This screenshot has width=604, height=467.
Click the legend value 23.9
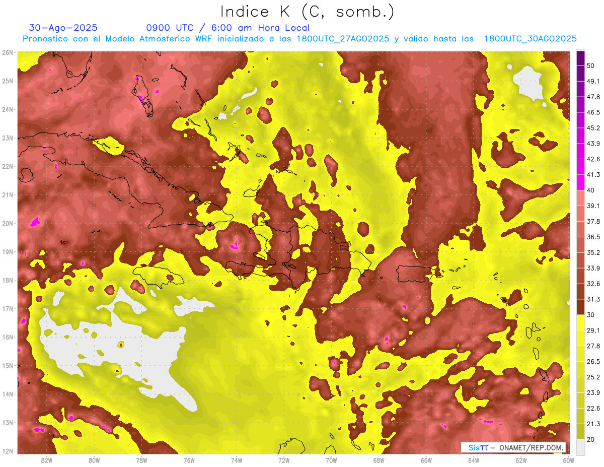593,392
